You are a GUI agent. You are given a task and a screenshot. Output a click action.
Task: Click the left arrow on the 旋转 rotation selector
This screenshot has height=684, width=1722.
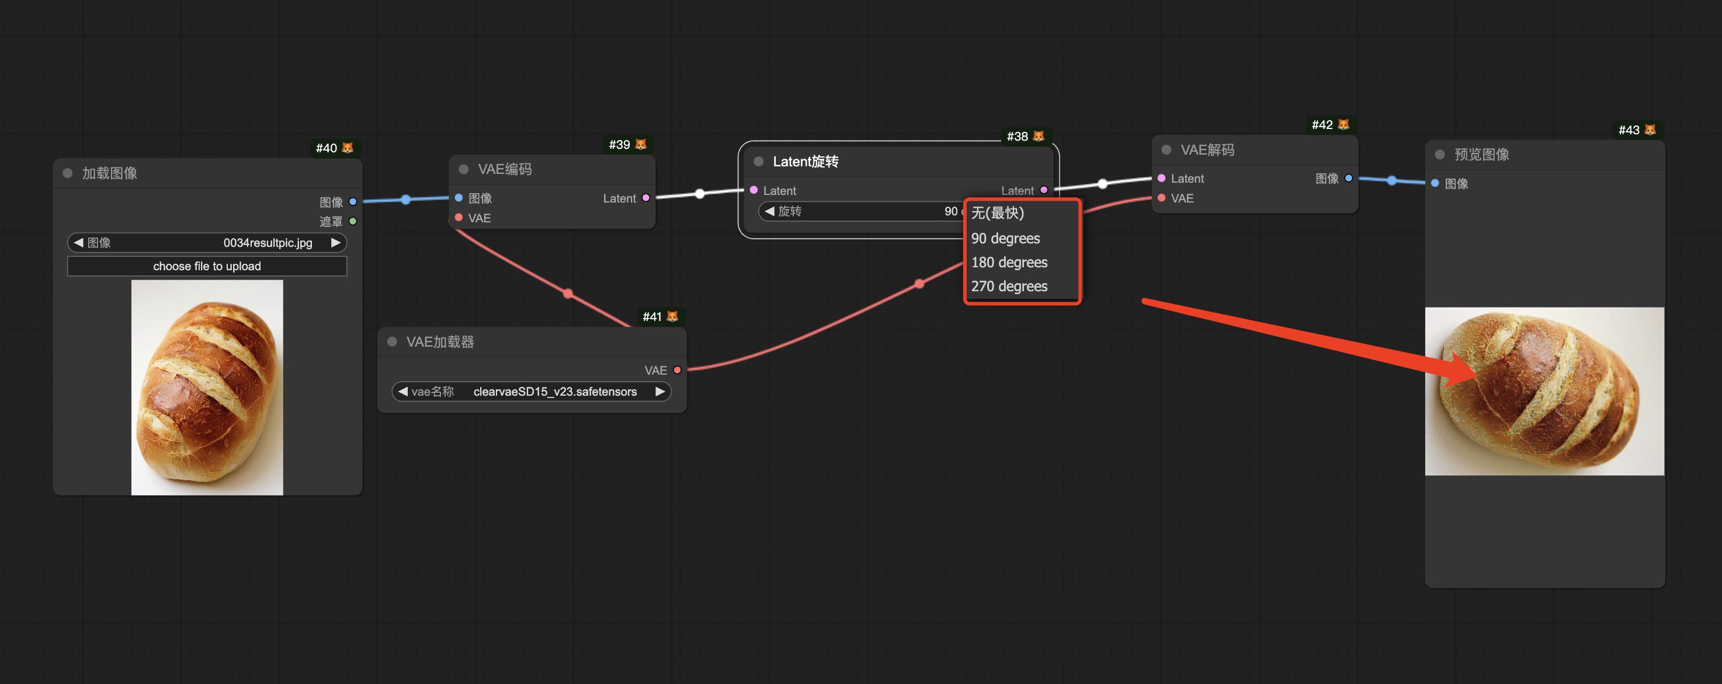tap(769, 211)
